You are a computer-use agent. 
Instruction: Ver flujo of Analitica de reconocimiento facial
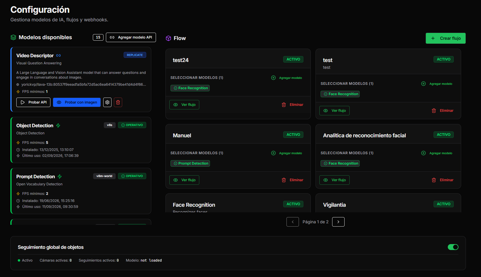[335, 180]
